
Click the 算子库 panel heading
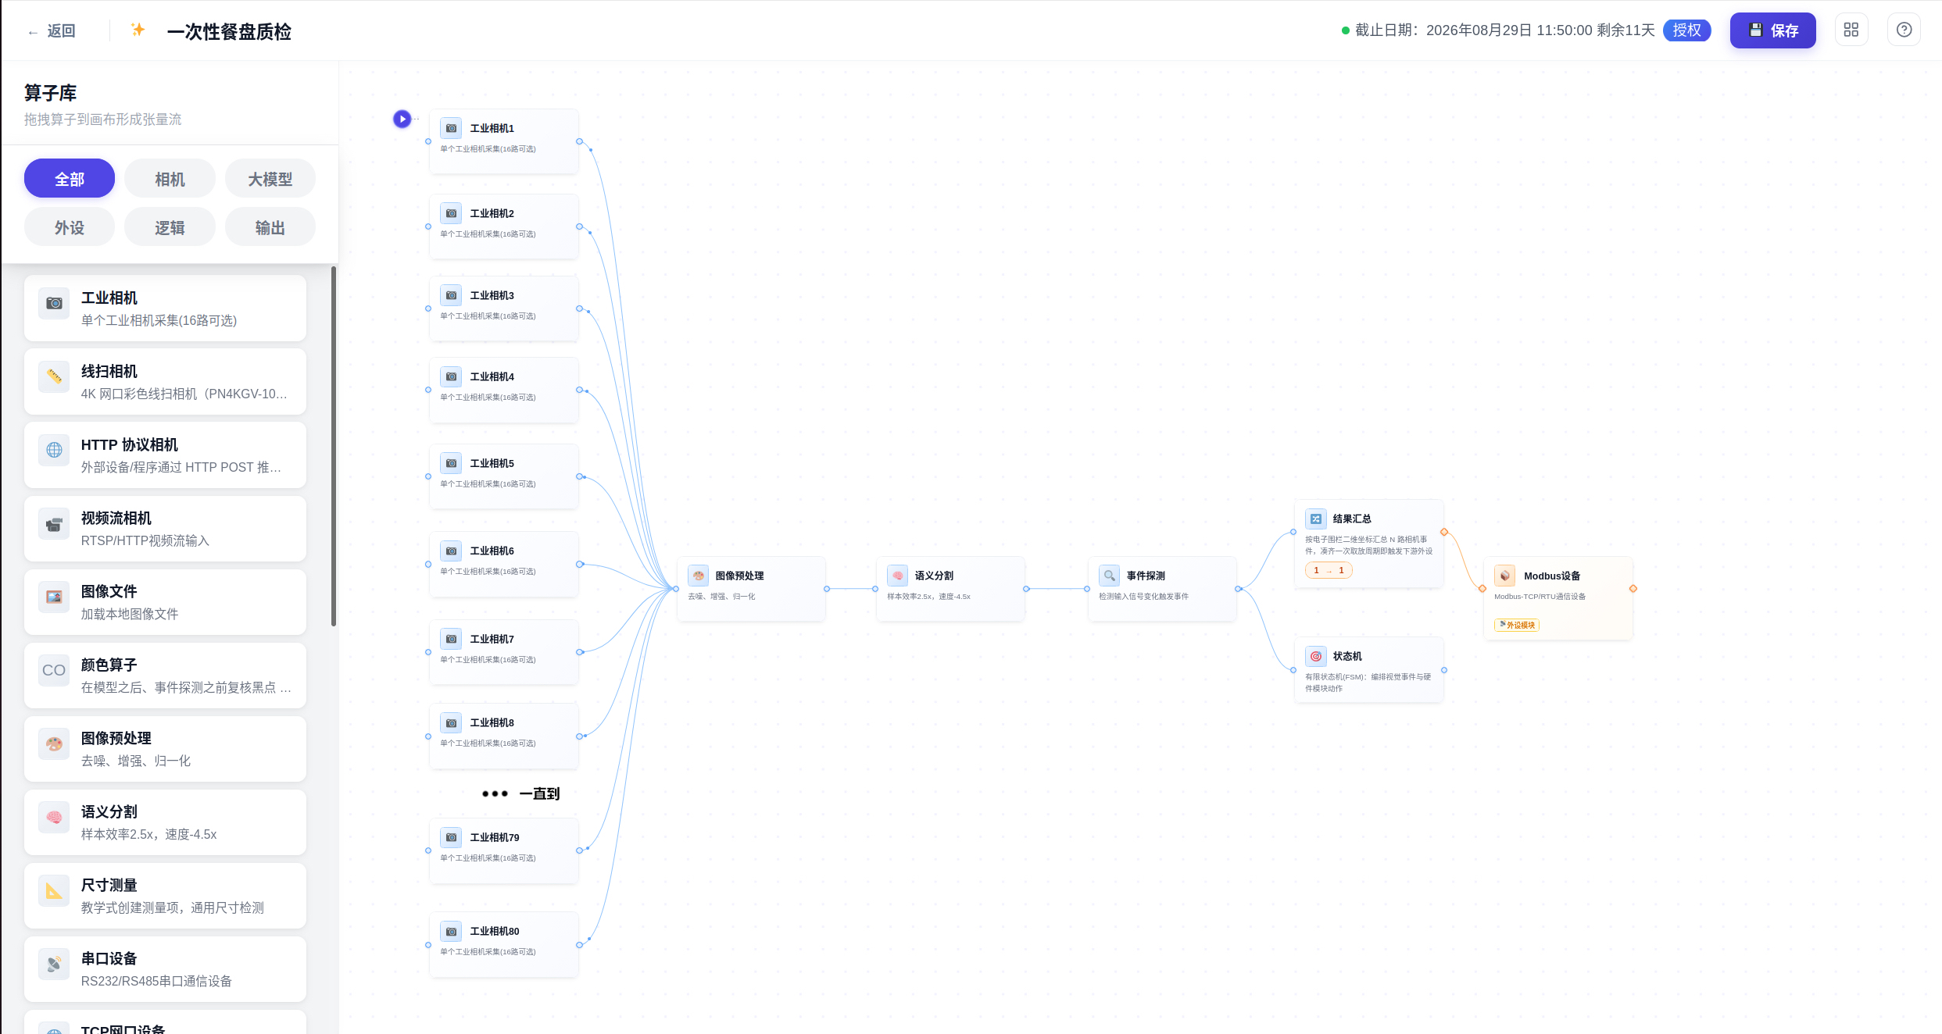click(x=50, y=93)
